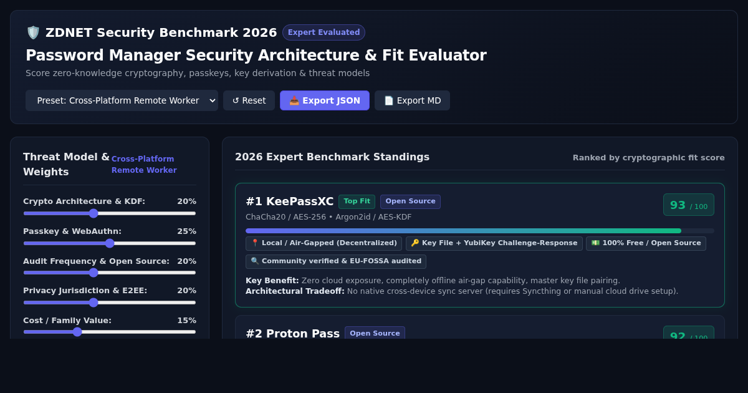Click the Threat Model & Weights heading
Screen dimensions: 748x393
(66, 165)
